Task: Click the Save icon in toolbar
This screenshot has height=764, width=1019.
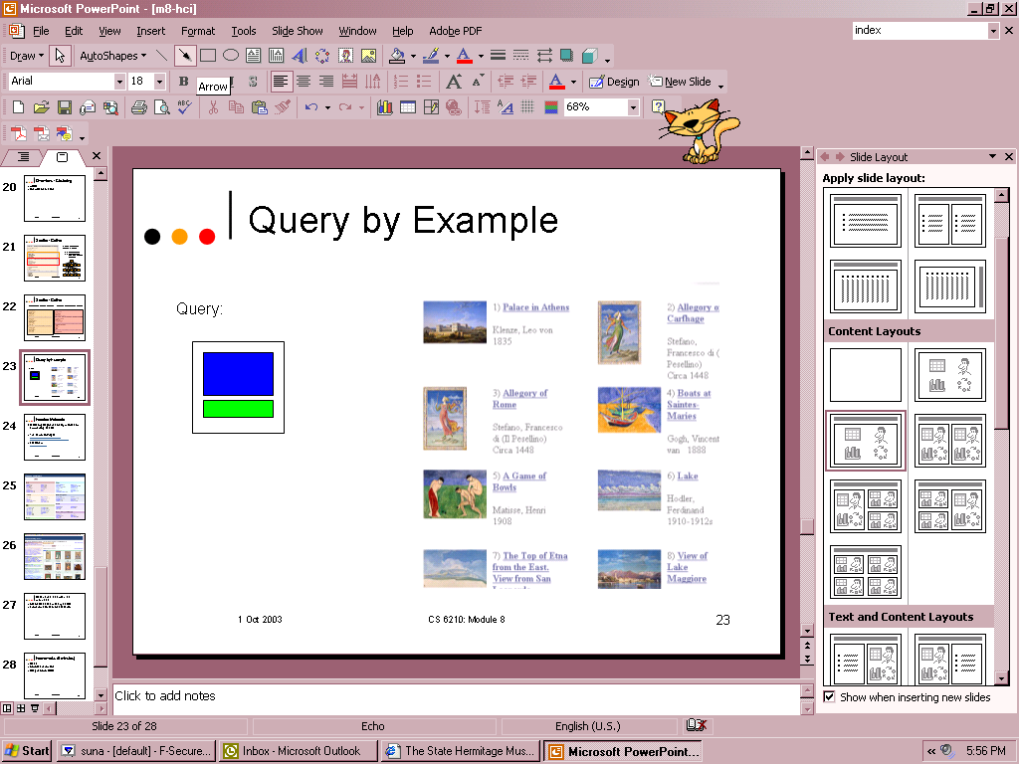Action: coord(64,107)
